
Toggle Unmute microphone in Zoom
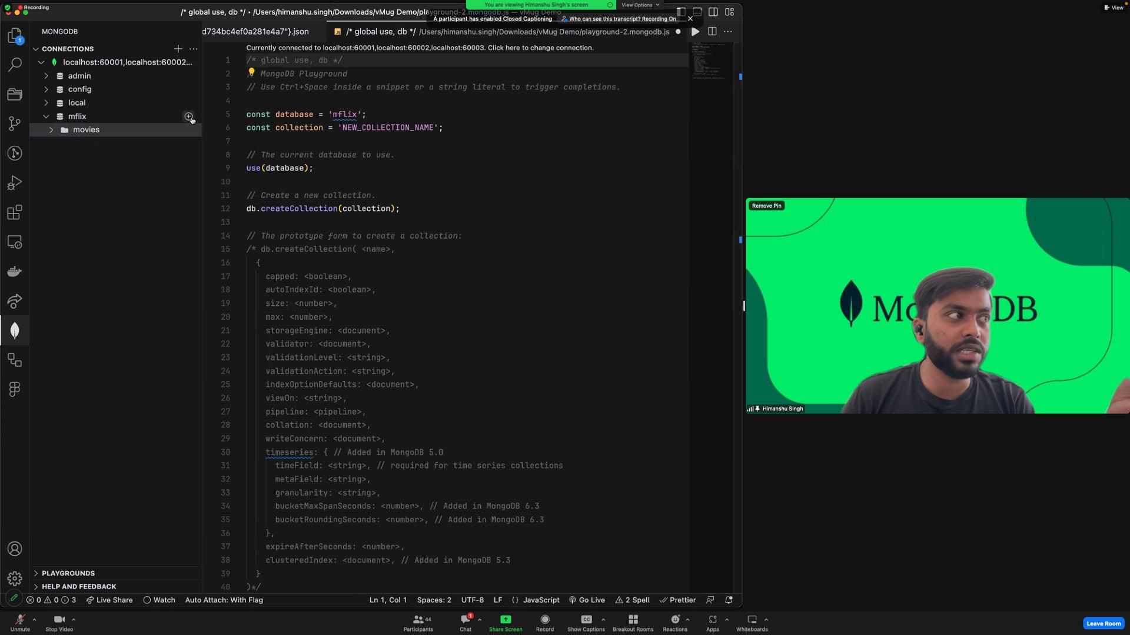point(20,622)
